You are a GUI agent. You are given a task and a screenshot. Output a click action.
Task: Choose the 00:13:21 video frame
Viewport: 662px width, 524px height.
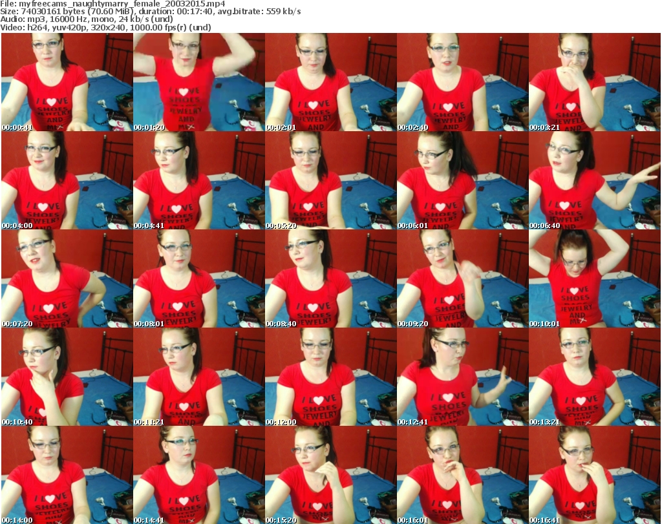pos(595,377)
